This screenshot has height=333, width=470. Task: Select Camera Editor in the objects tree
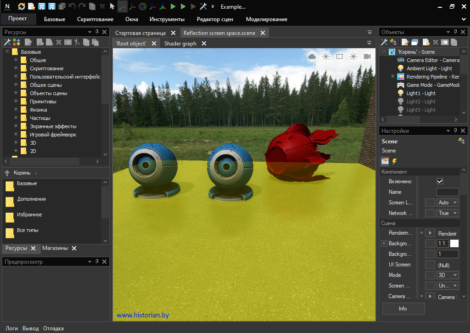[x=432, y=60]
